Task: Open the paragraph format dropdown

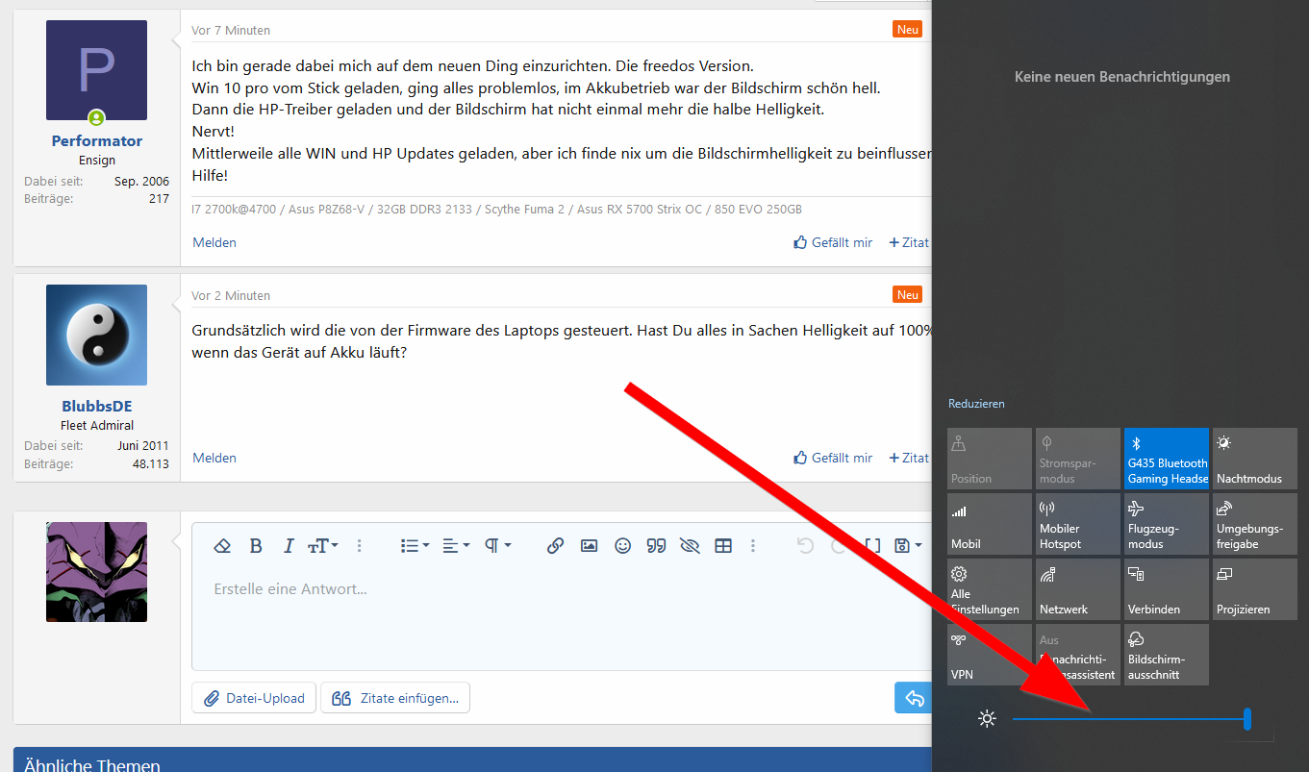Action: click(x=497, y=545)
